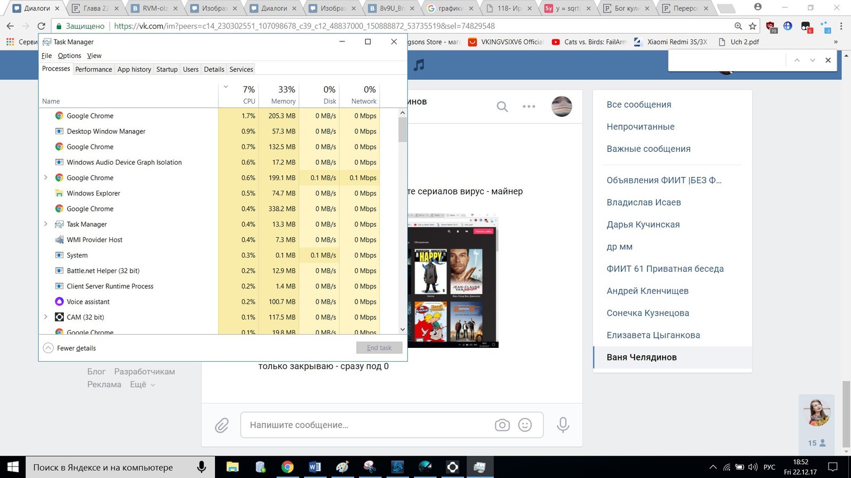Open the attached screenshot thumbnail in chat

(453, 280)
